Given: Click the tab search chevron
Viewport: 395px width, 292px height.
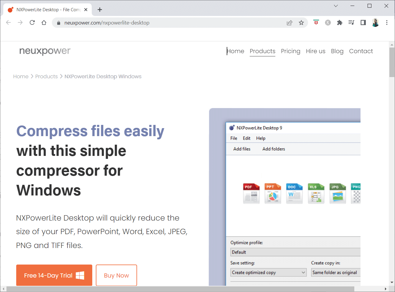Looking at the screenshot, I should click(336, 6).
